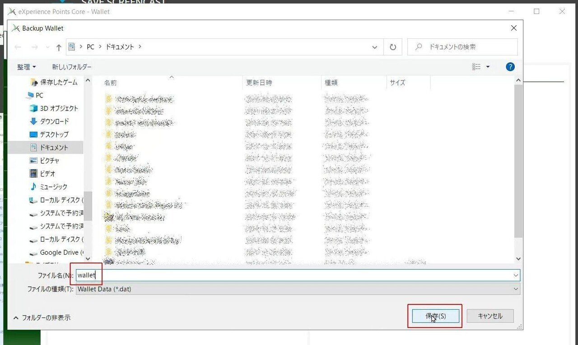Click the ドキュメントの検索 search box
The image size is (578, 345).
pos(462,47)
